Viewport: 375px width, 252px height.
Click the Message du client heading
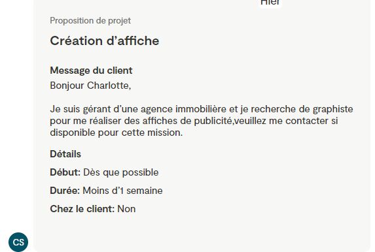[91, 71]
